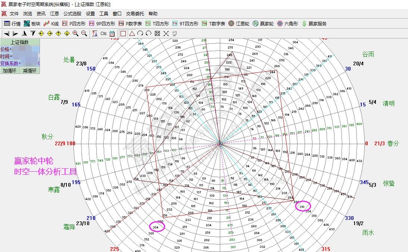Click the calendar date icon
The image size is (408, 252).
coord(112,33)
